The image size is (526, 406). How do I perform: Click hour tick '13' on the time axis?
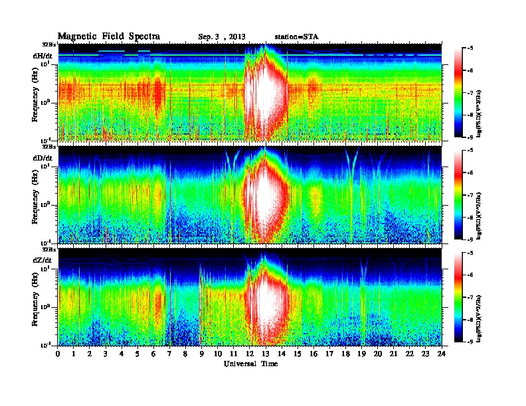coord(266,354)
